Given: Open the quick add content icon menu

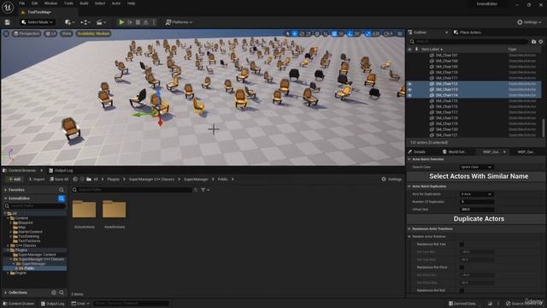Looking at the screenshot, I should click(x=69, y=22).
